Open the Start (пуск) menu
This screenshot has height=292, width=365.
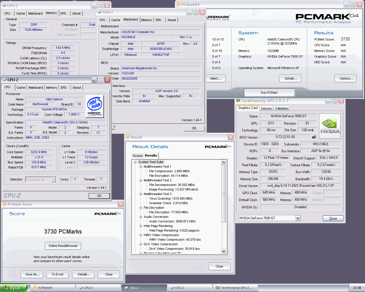click(x=13, y=288)
